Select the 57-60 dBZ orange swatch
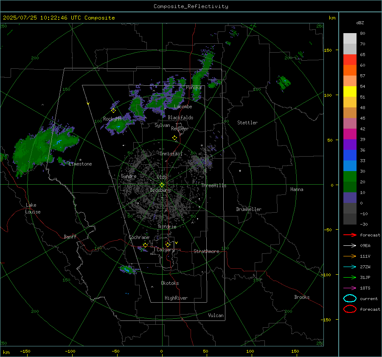Viewport: 382px width, 357px height. click(350, 70)
